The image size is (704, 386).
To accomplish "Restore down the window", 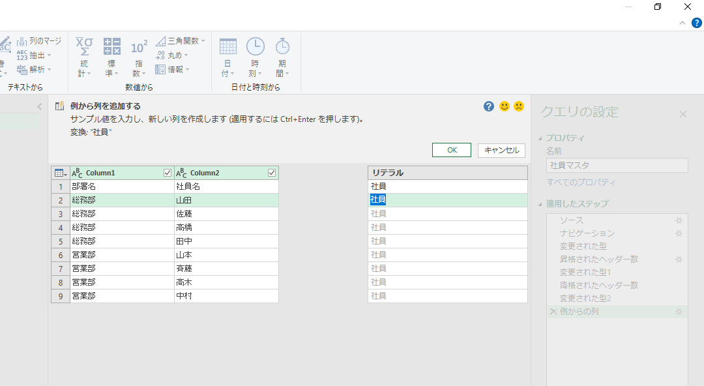I will [x=658, y=7].
